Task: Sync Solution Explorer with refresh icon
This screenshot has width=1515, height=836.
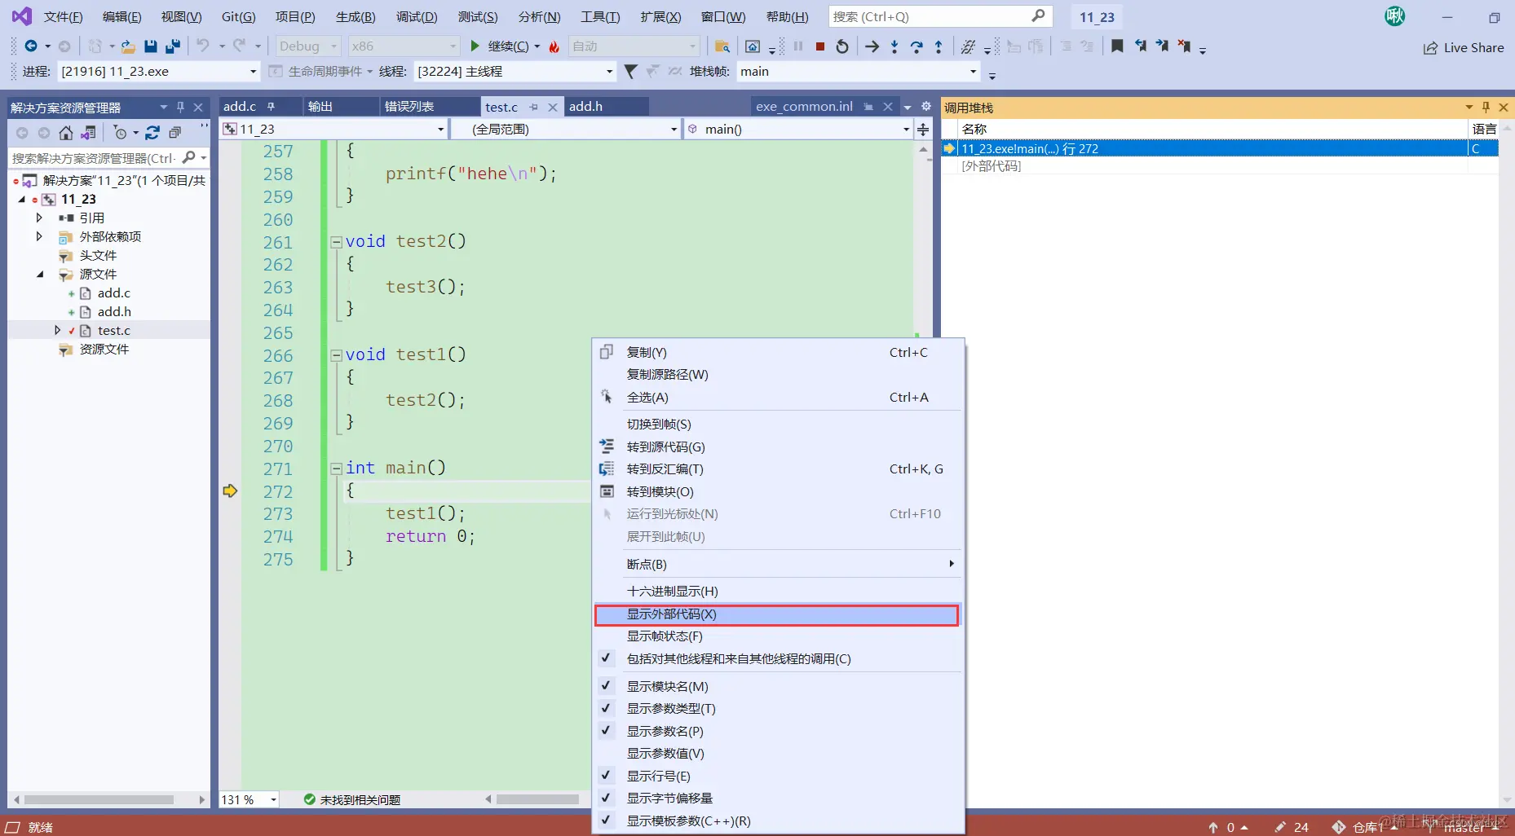Action: pos(152,133)
